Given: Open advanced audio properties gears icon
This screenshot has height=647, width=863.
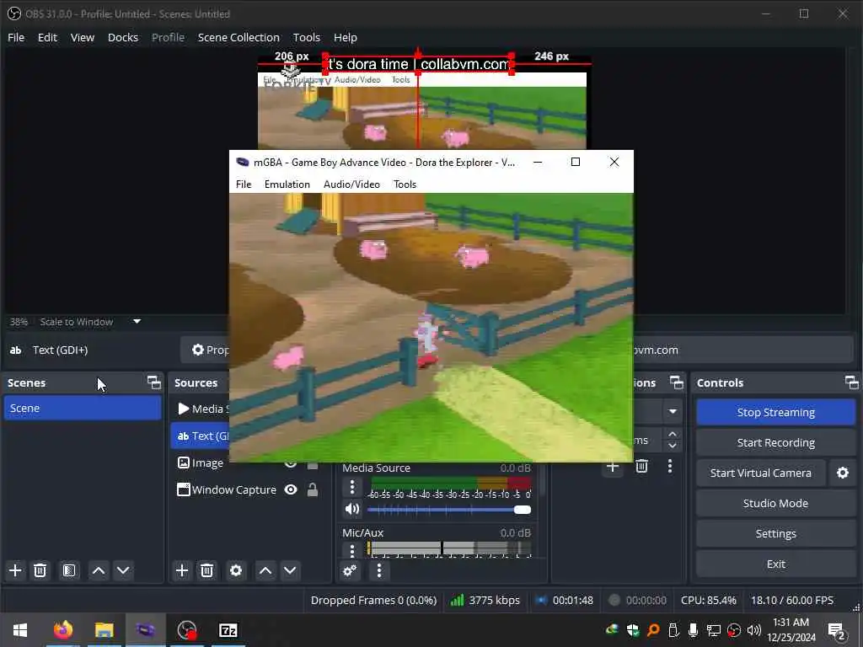Looking at the screenshot, I should 350,570.
